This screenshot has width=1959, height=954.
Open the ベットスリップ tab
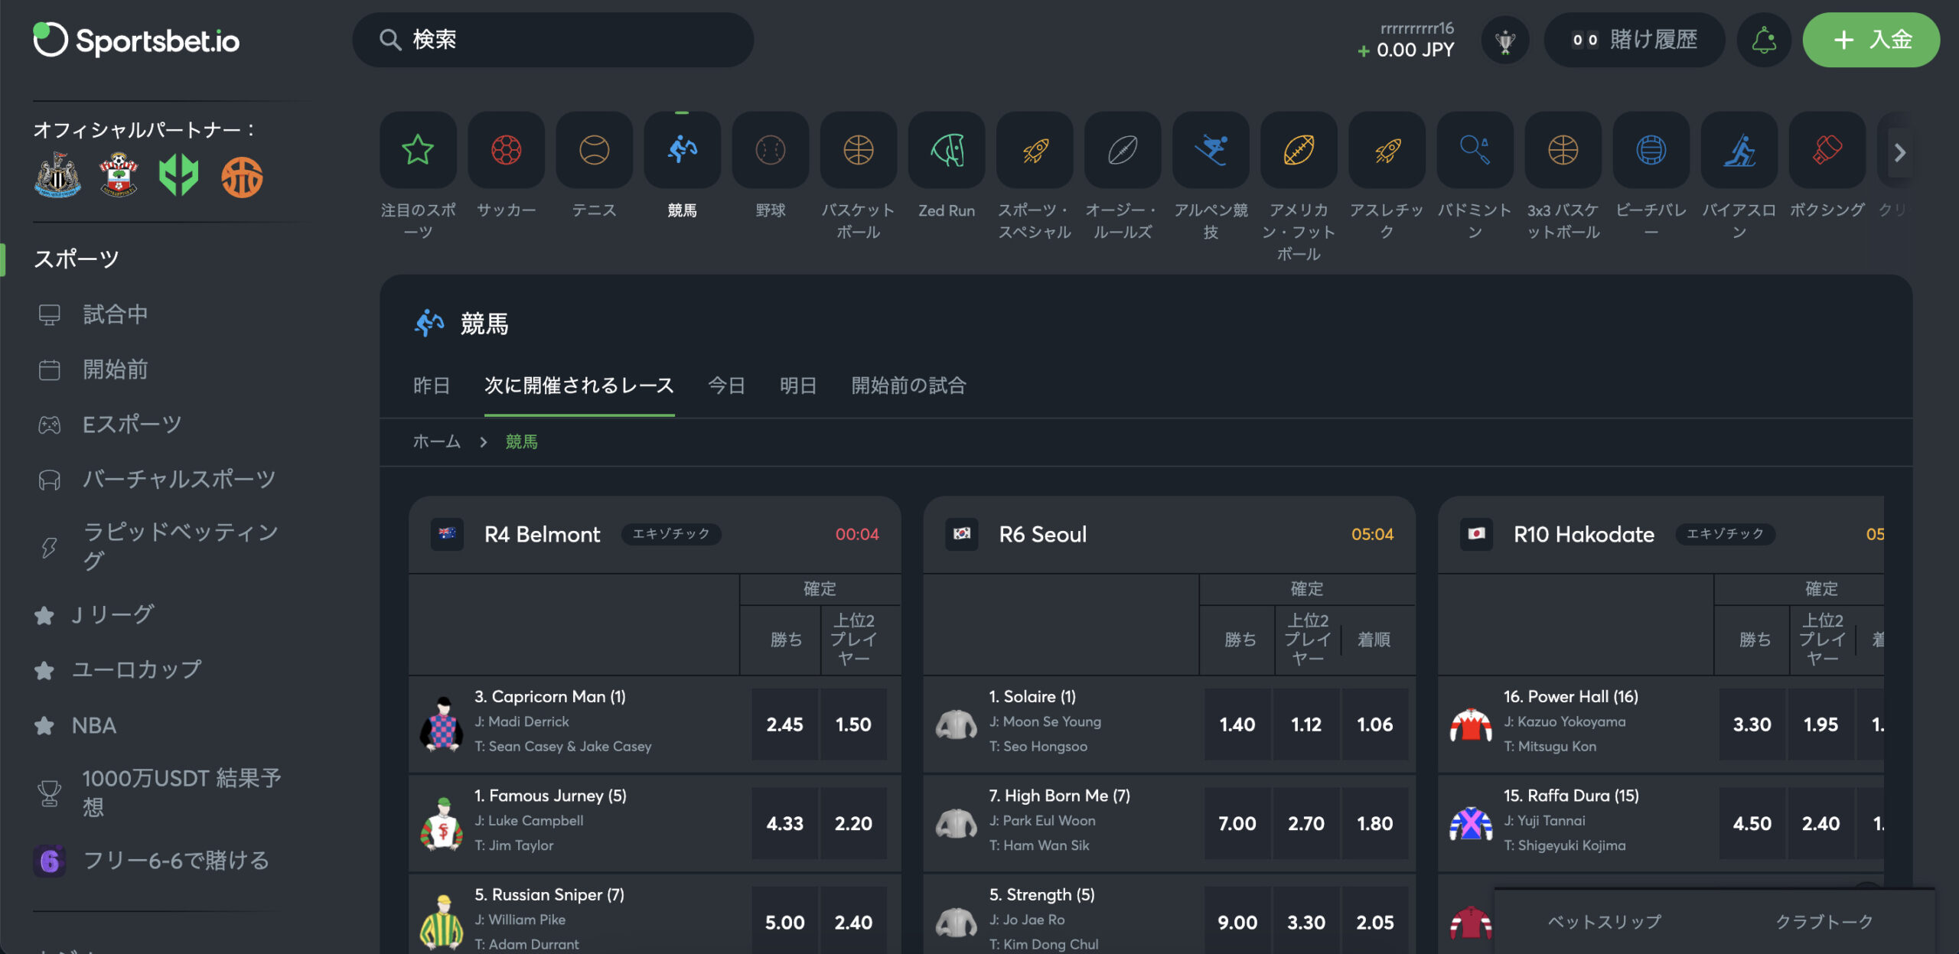click(x=1605, y=921)
